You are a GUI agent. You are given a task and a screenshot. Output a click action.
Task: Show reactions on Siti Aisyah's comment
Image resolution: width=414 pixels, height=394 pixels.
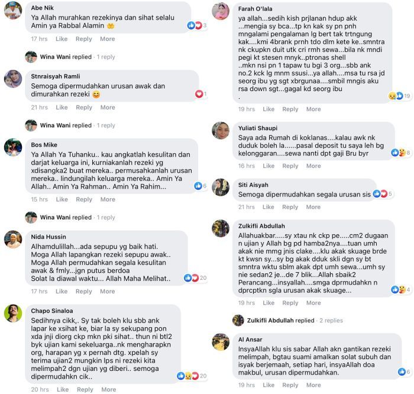point(382,193)
